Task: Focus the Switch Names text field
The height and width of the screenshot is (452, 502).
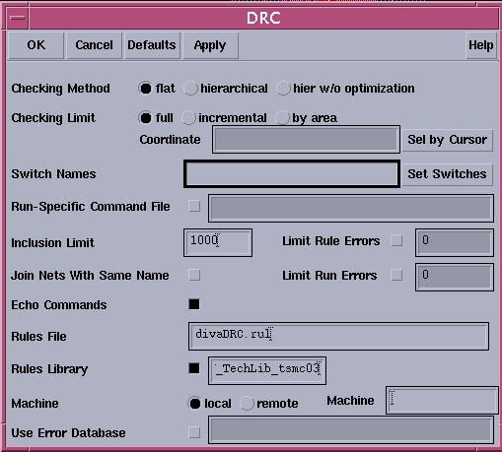Action: (x=292, y=174)
